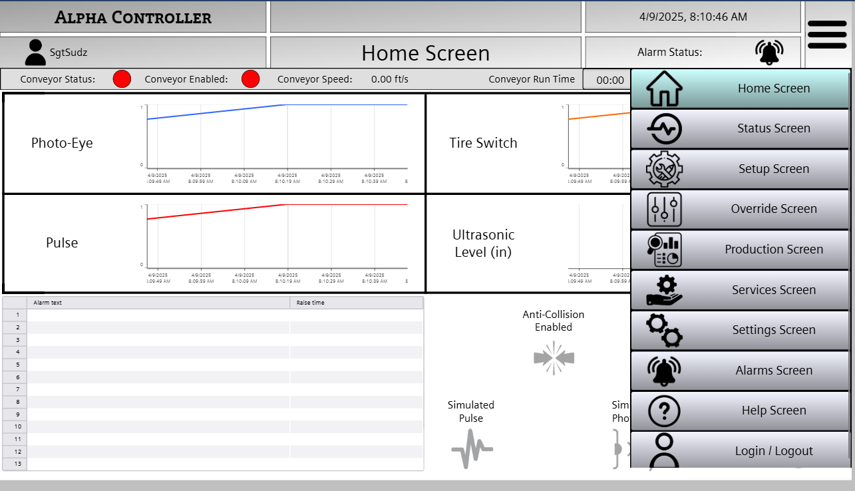Click the Alarm Status bell indicator

(x=770, y=52)
